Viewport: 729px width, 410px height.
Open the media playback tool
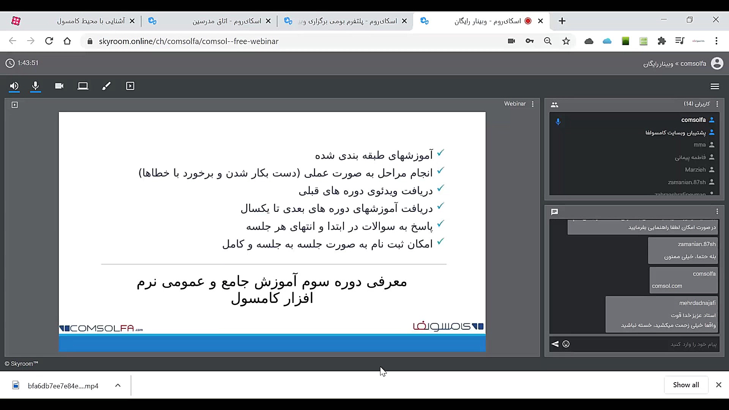tap(130, 86)
